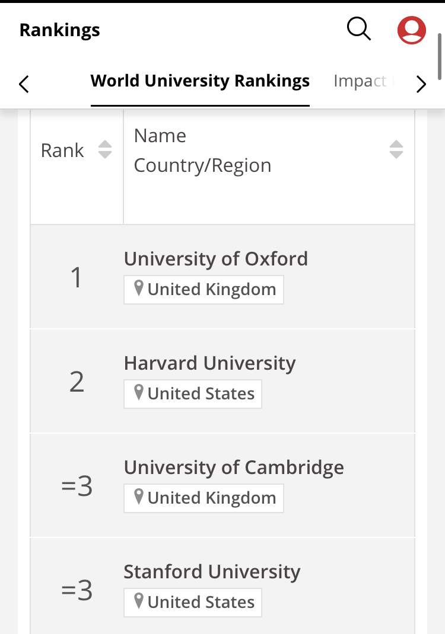Go to next ranking tab with right chevron
Screen dimensions: 445x634
[x=421, y=84]
